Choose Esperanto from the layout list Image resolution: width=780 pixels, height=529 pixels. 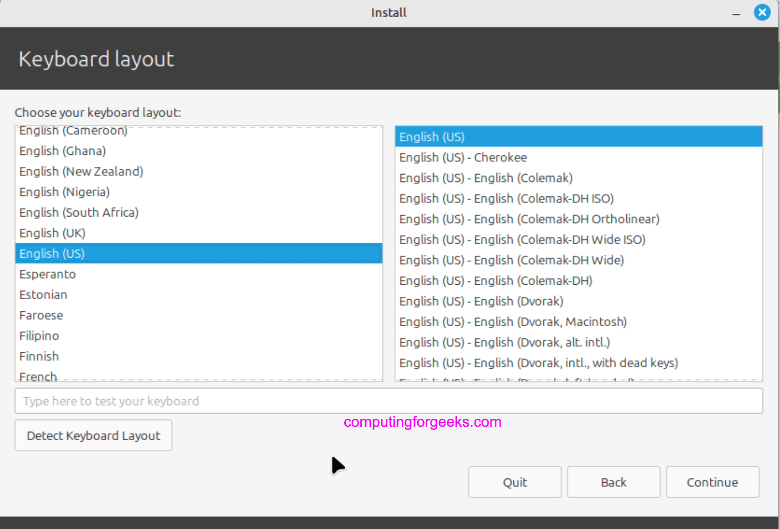point(47,274)
